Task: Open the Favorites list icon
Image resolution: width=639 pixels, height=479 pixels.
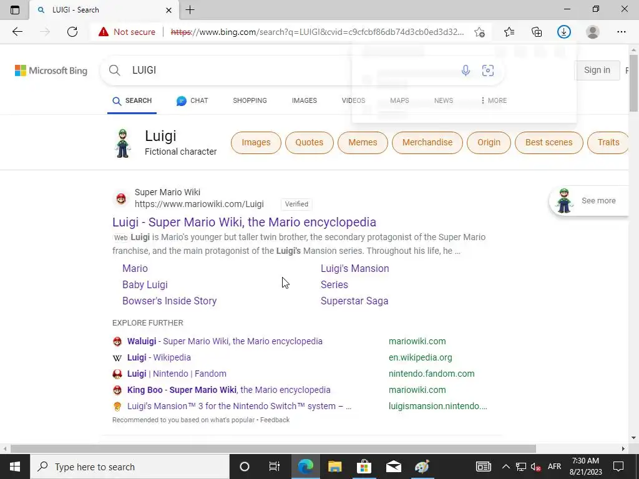Action: click(509, 32)
